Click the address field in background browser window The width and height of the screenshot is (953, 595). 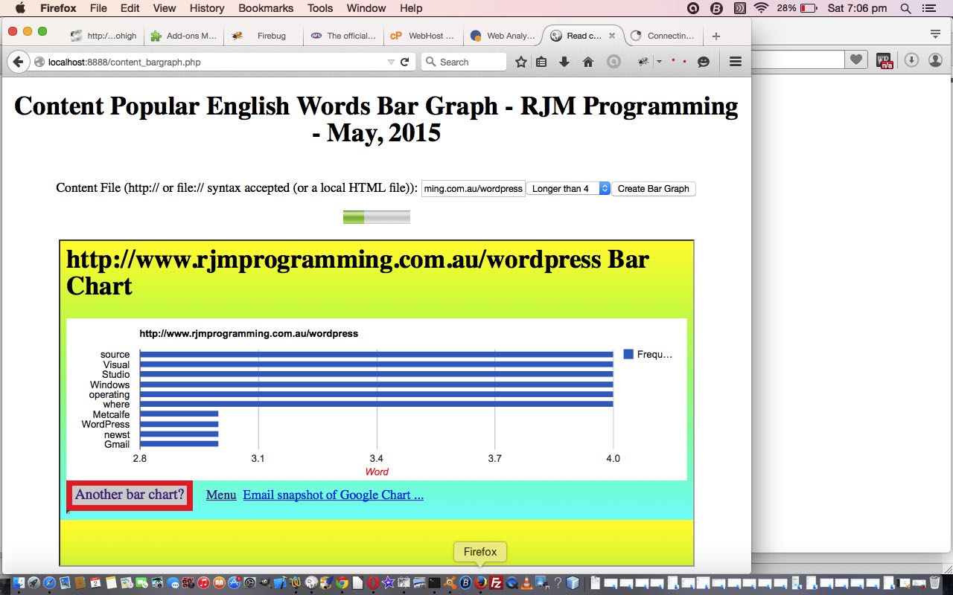point(797,59)
